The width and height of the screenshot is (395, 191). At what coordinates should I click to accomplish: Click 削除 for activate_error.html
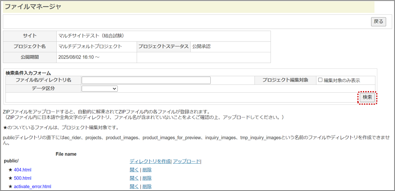click(x=147, y=187)
